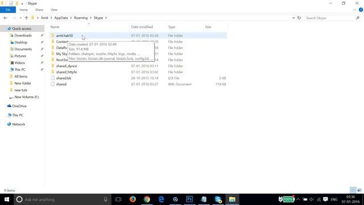
Task: Click the shared.lck file icon
Action: coord(53,78)
